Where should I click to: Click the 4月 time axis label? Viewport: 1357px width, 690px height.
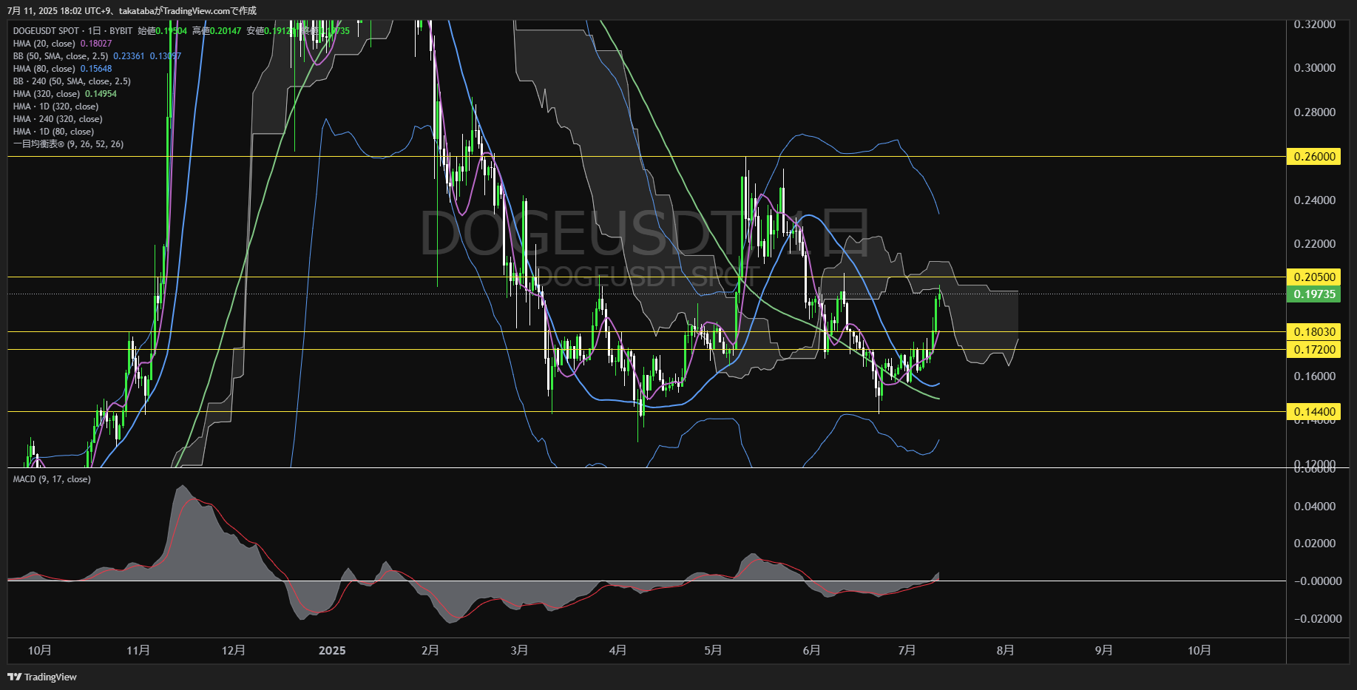click(618, 650)
